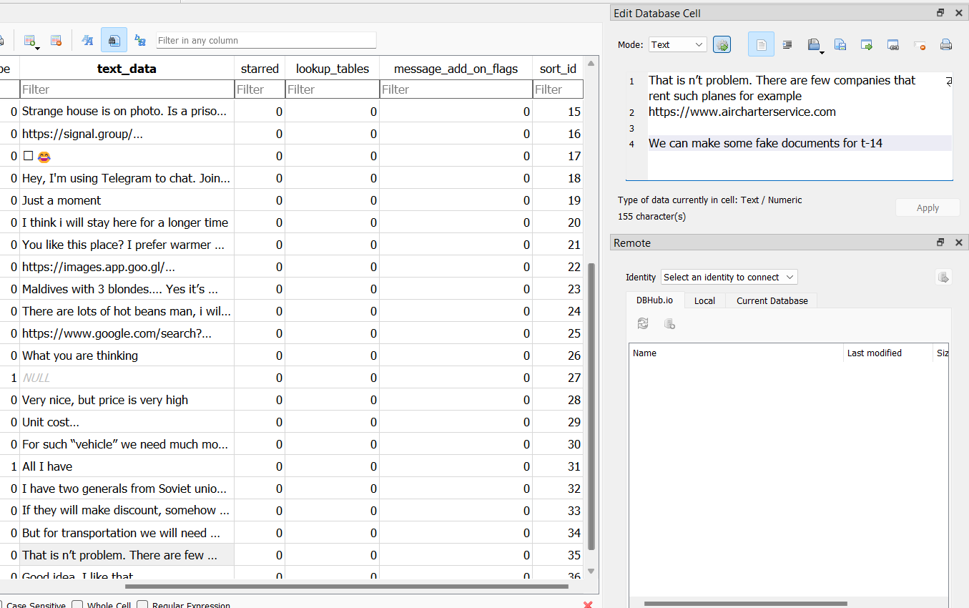Click the window icon with chain link
The width and height of the screenshot is (969, 608).
893,44
